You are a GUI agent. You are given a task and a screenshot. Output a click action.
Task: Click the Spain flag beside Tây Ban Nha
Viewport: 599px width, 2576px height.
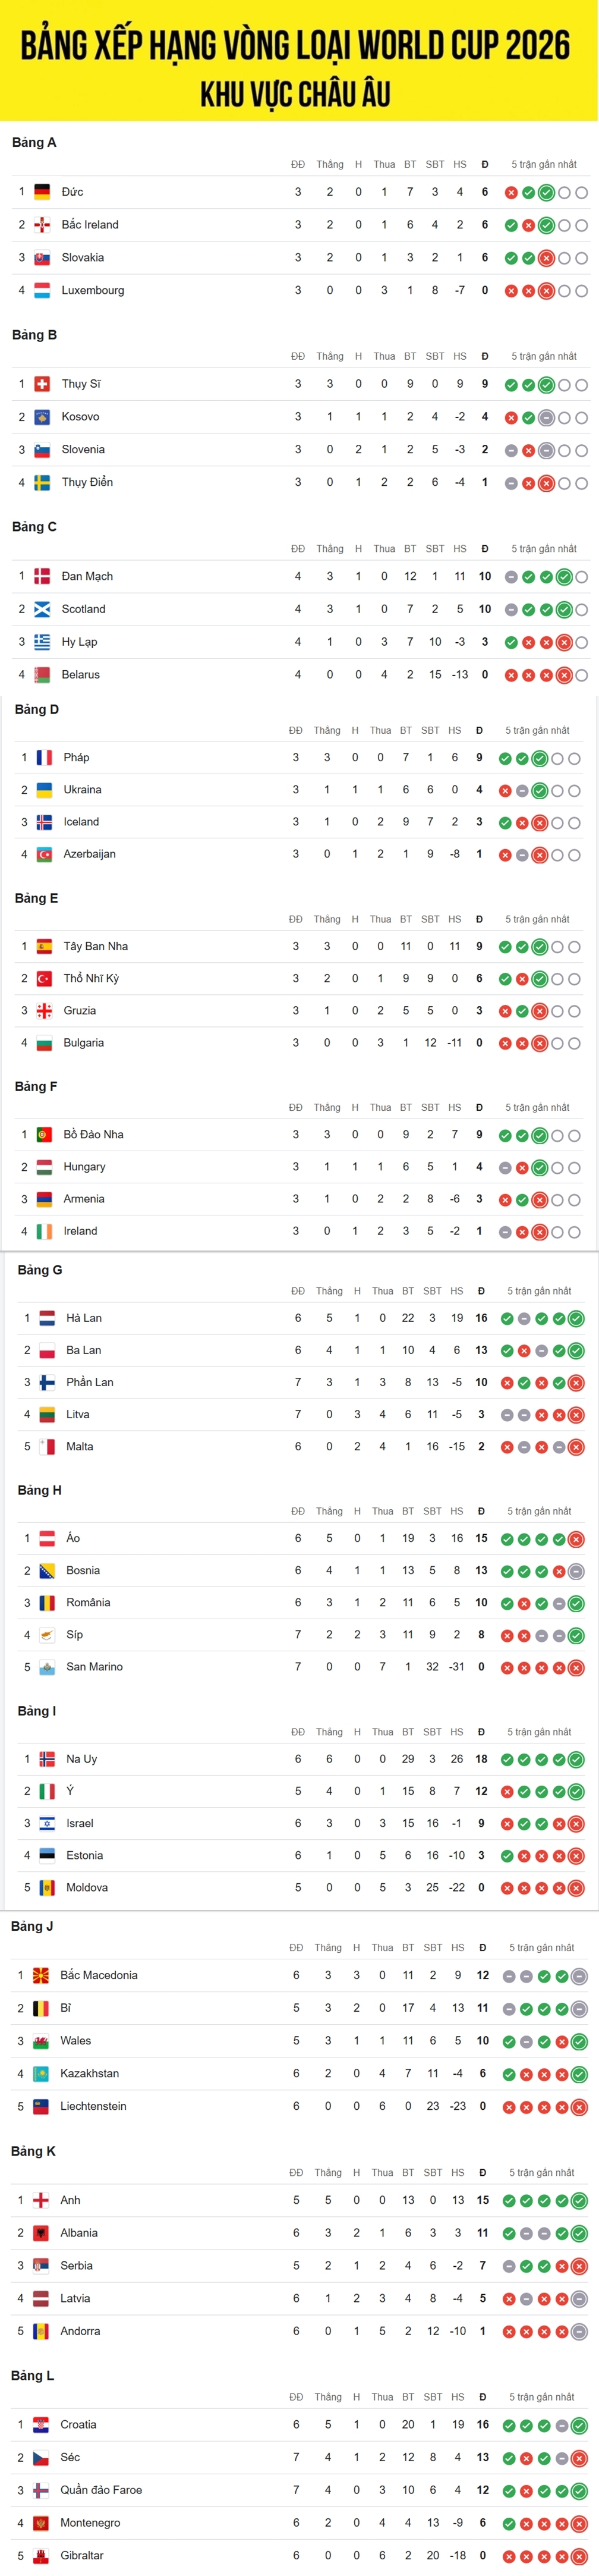coord(44,946)
